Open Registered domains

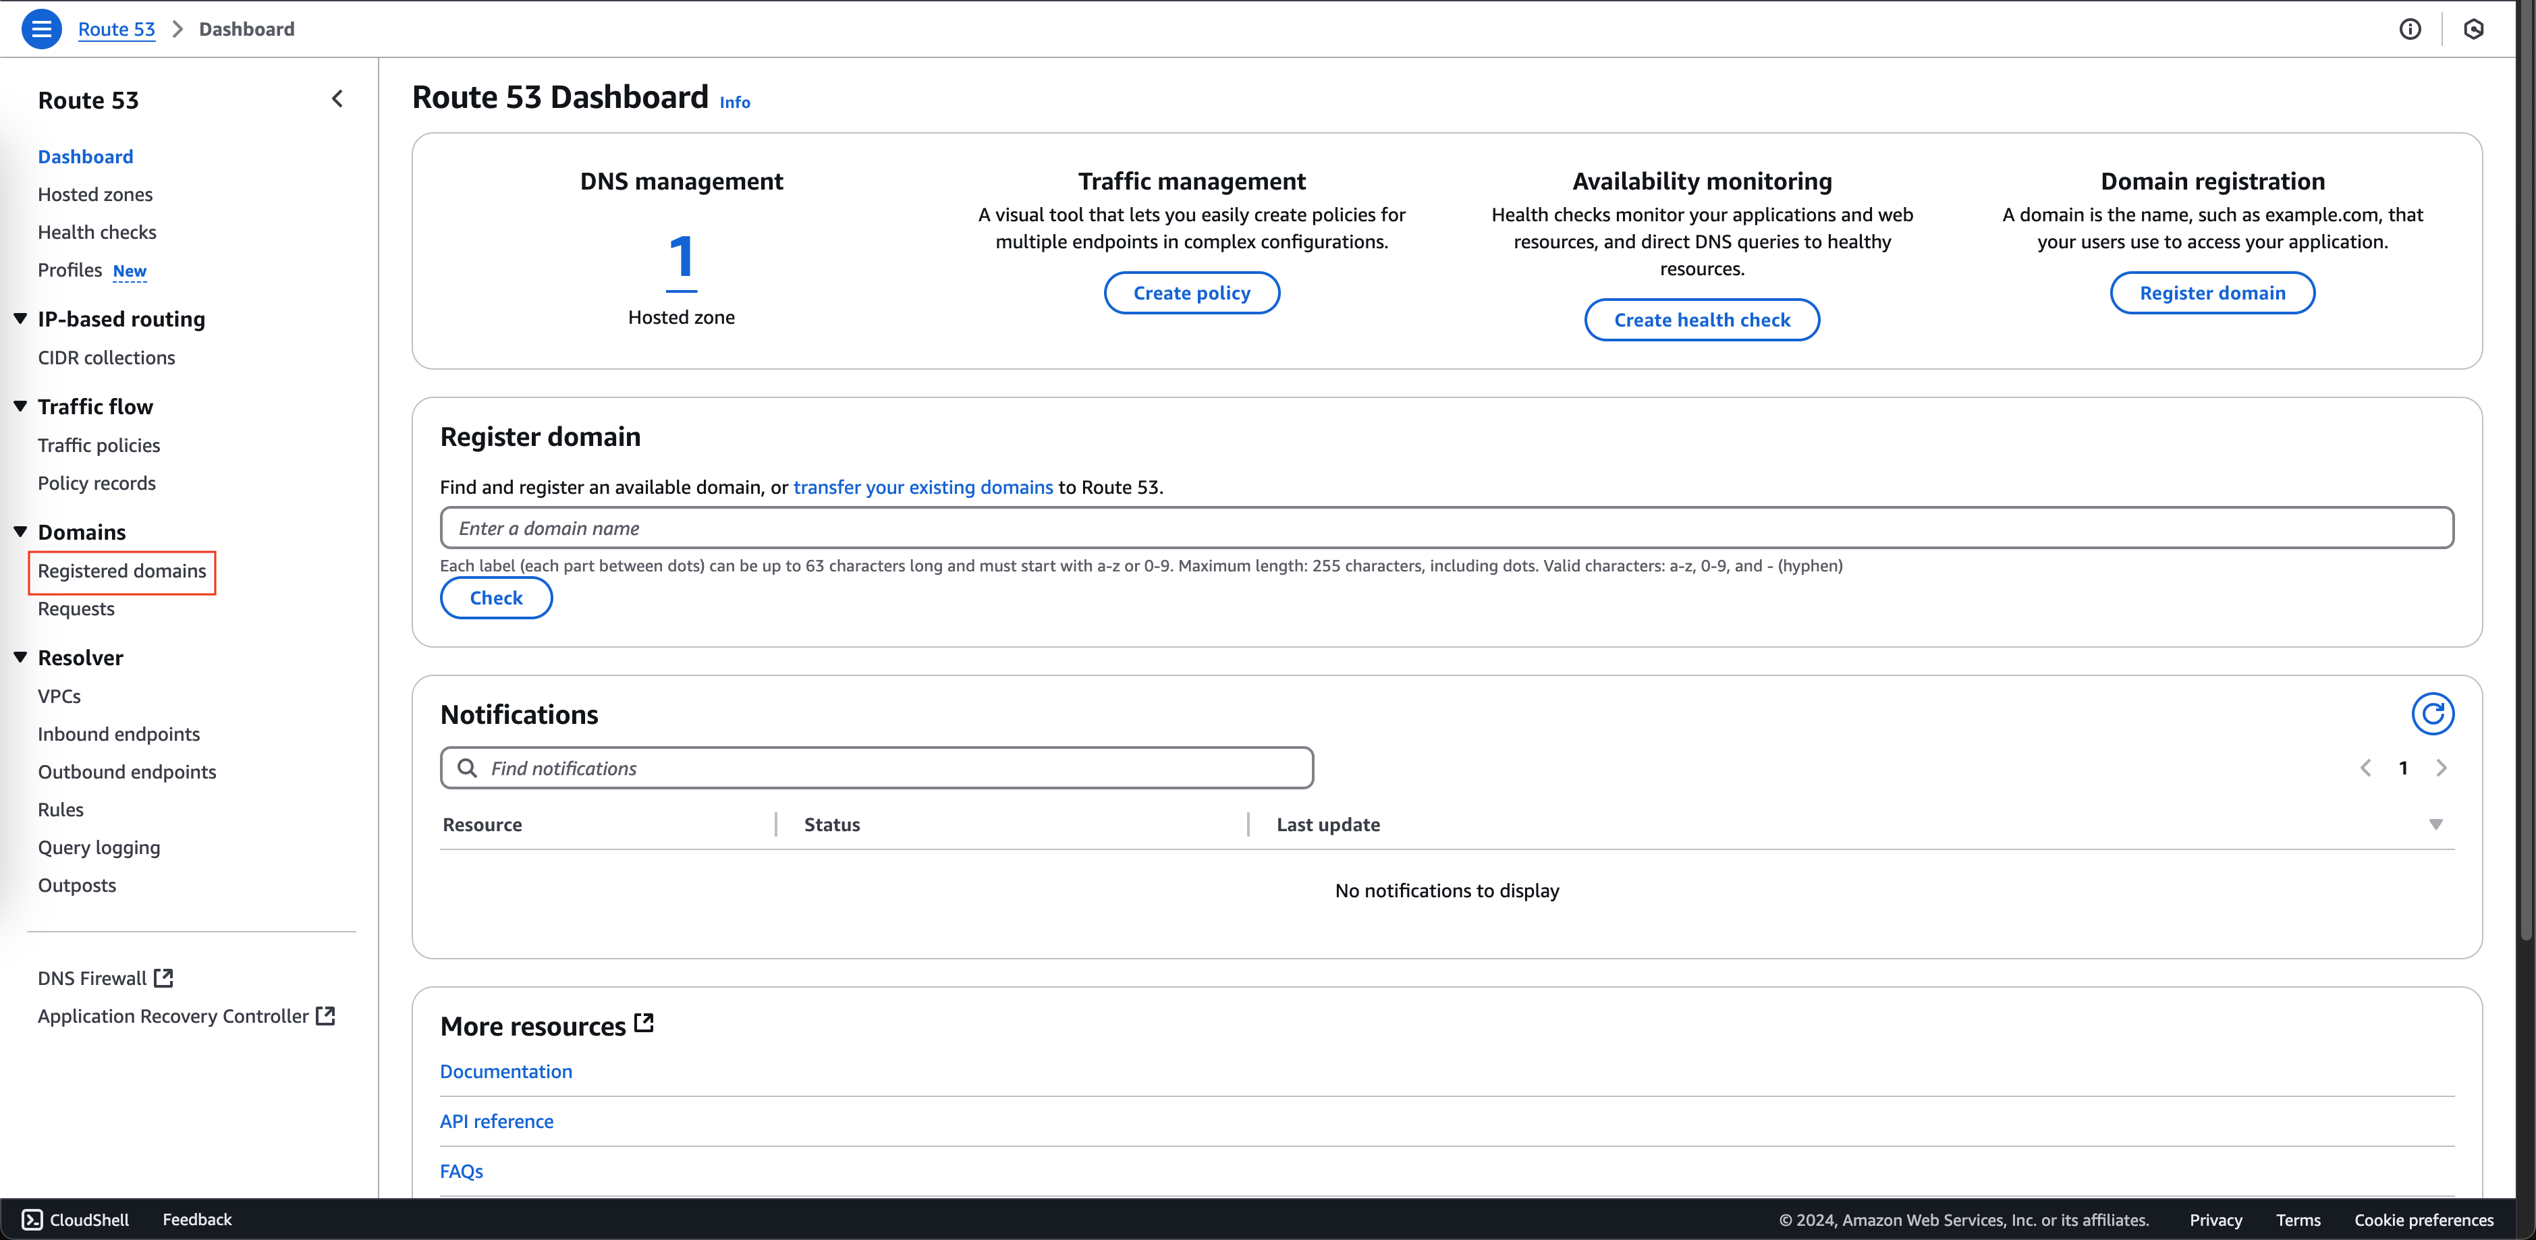point(122,571)
